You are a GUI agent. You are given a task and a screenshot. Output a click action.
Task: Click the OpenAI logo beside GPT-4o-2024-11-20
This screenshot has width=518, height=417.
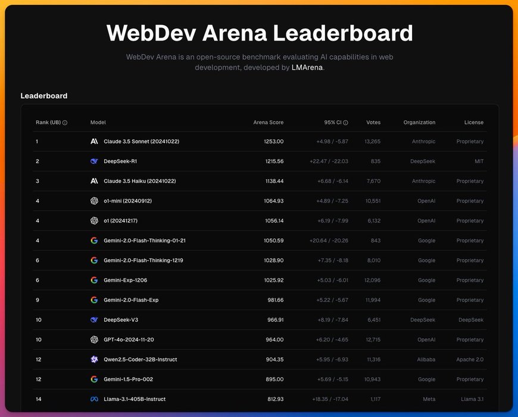94,340
